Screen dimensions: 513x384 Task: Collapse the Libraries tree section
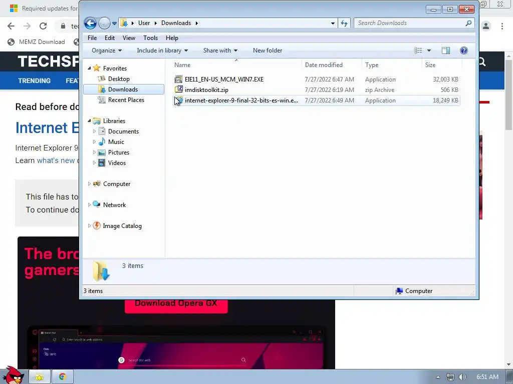[89, 121]
